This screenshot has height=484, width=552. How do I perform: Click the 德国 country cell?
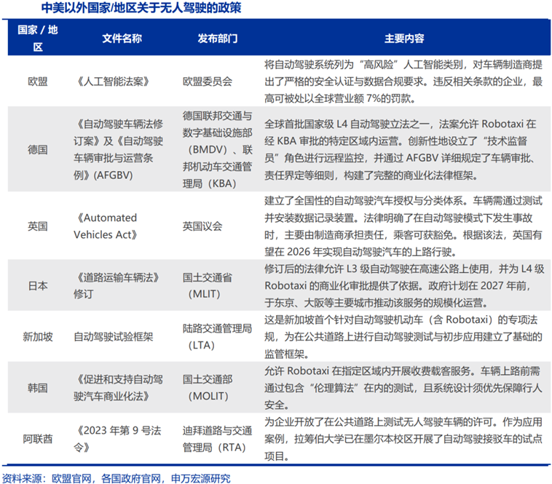38,149
